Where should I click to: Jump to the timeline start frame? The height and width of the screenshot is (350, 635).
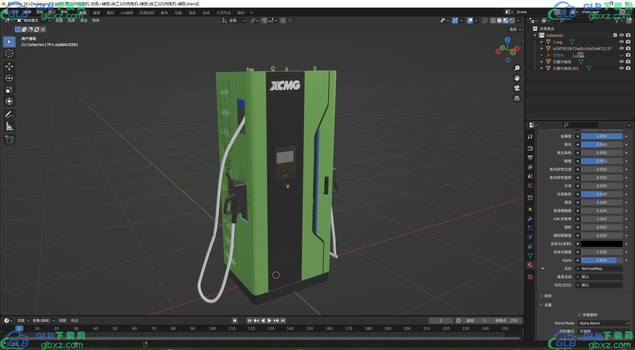(249, 321)
